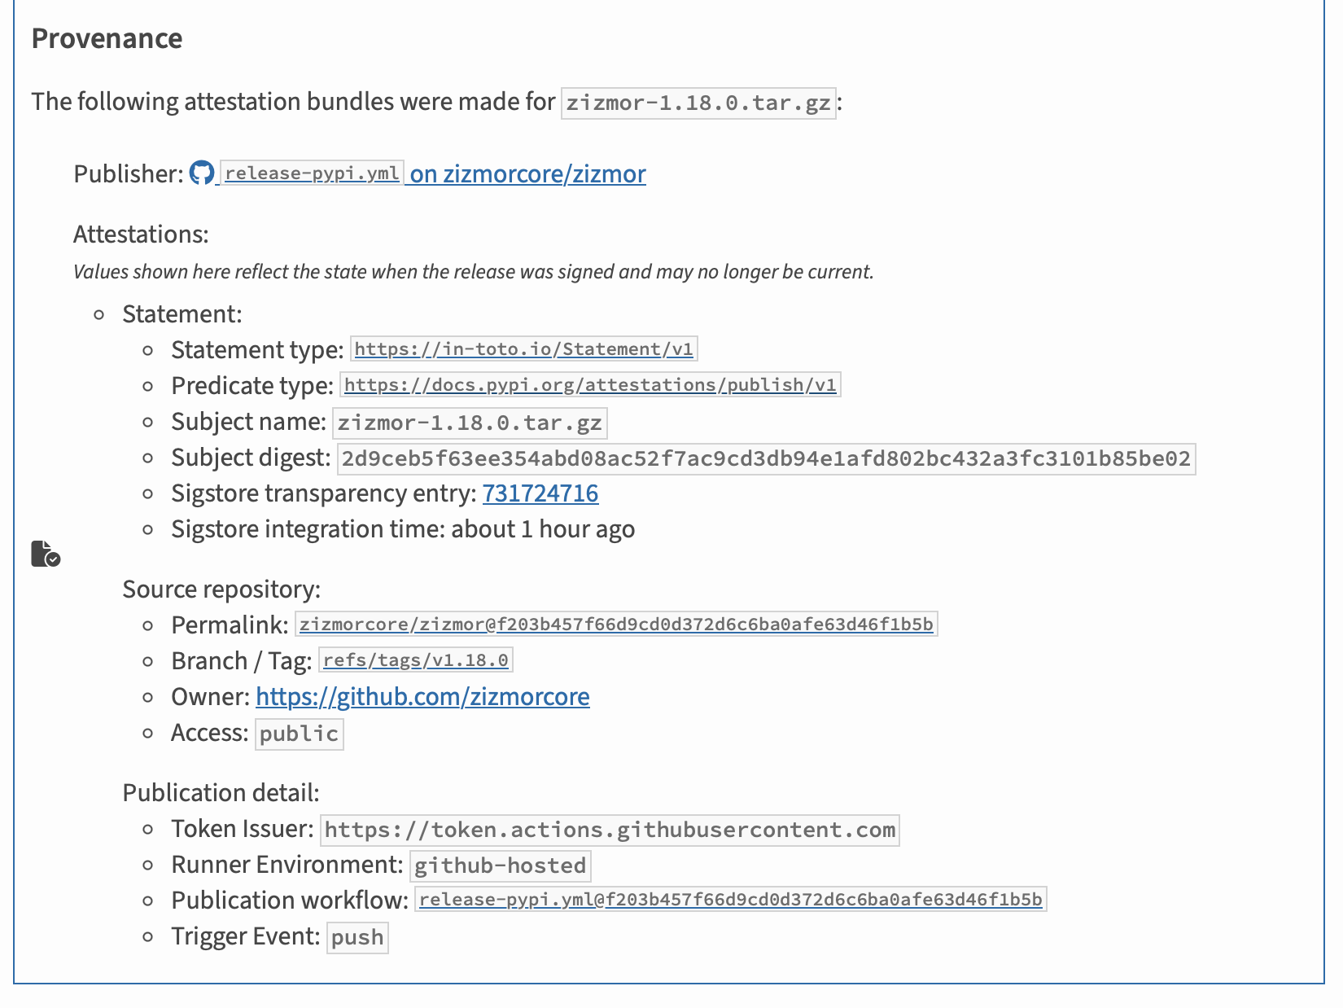This screenshot has height=1008, width=1343.
Task: Open the "on zizmorcore/zizmor" repository link
Action: pyautogui.click(x=527, y=173)
